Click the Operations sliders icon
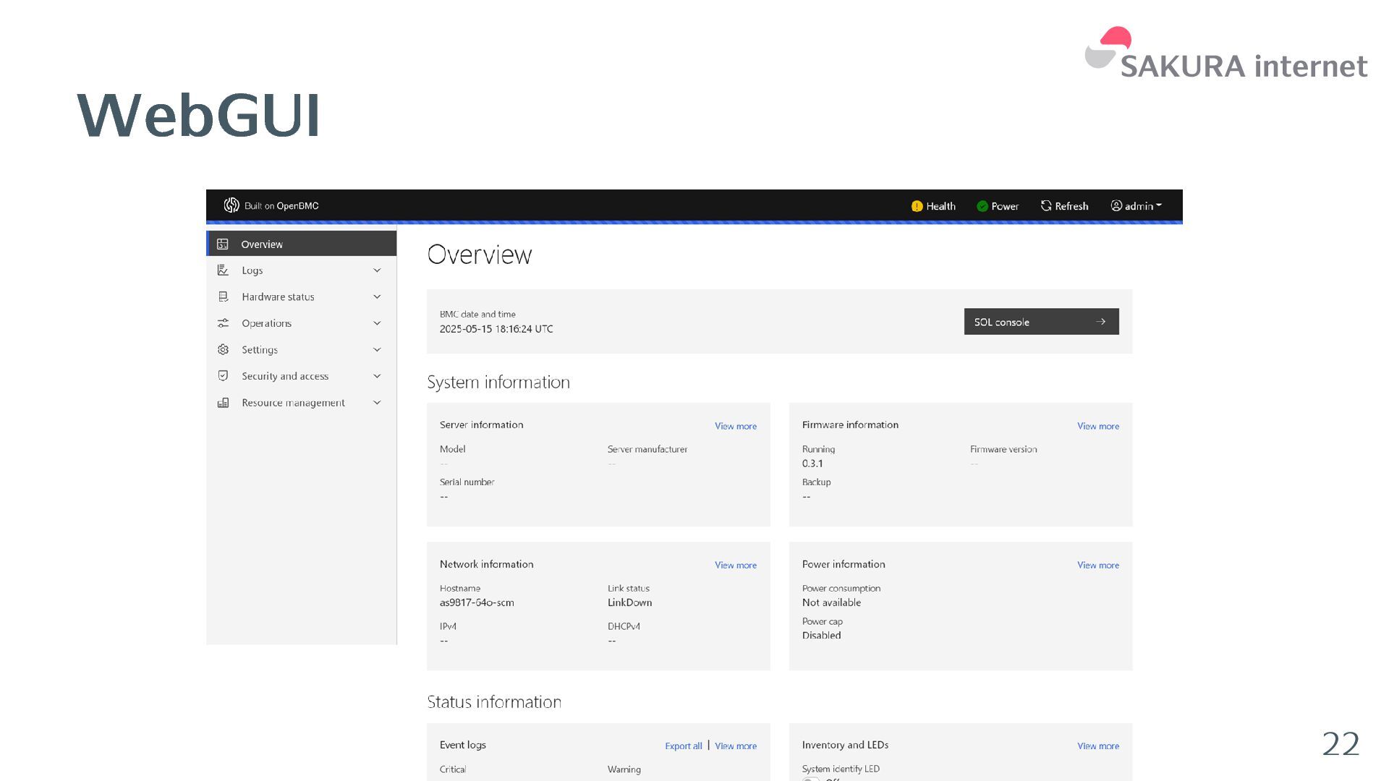The height and width of the screenshot is (781, 1389). (223, 323)
